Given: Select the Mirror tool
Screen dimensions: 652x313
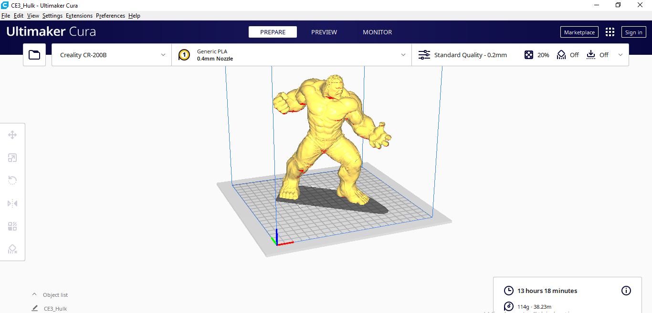Looking at the screenshot, I should pyautogui.click(x=12, y=203).
